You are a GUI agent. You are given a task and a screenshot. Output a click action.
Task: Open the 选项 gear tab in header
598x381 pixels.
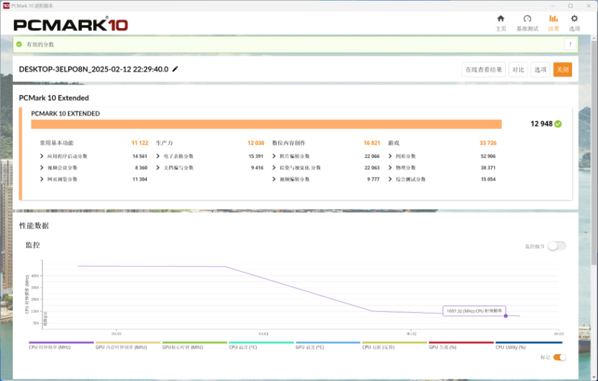574,23
